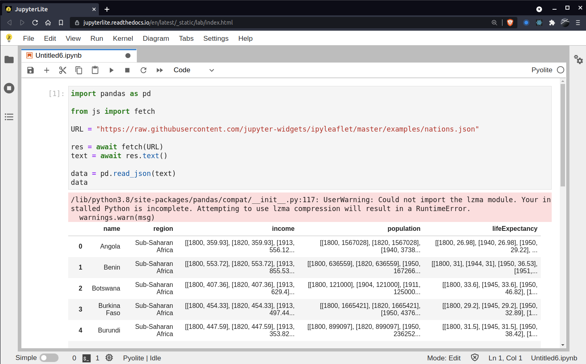Save the notebook
Image resolution: width=586 pixels, height=364 pixels.
coord(30,70)
